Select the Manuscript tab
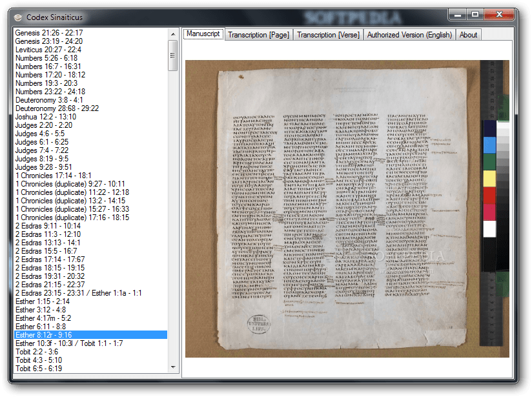 coord(202,34)
